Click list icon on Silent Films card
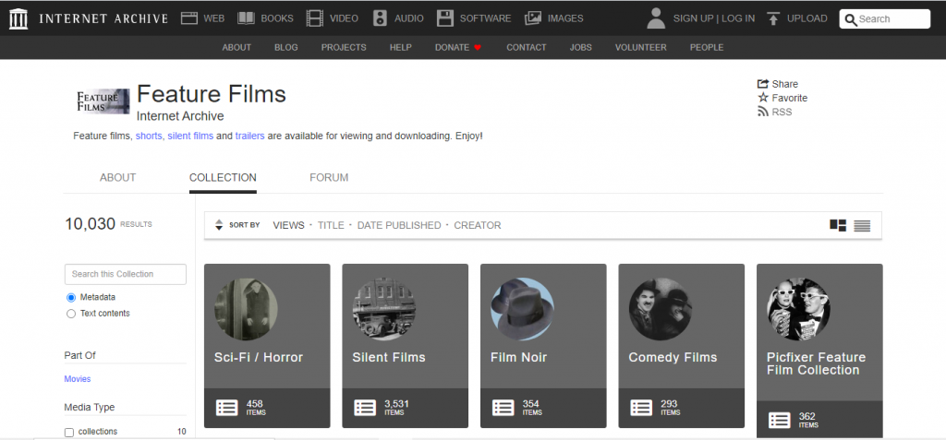946x440 pixels. (365, 408)
